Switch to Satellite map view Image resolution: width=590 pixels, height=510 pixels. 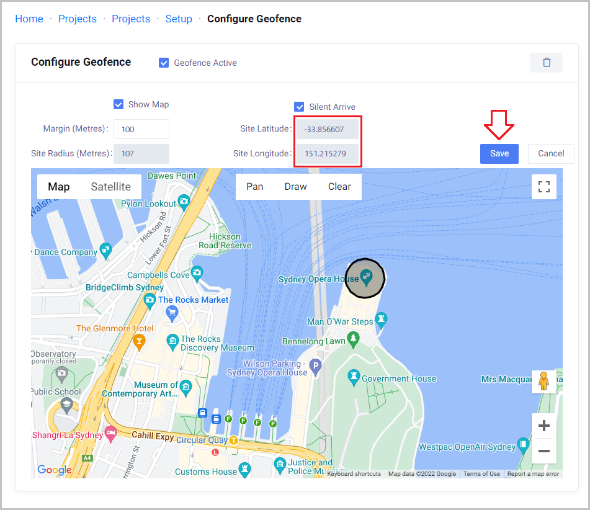(x=110, y=187)
